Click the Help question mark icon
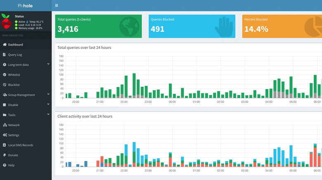 click(x=5, y=165)
